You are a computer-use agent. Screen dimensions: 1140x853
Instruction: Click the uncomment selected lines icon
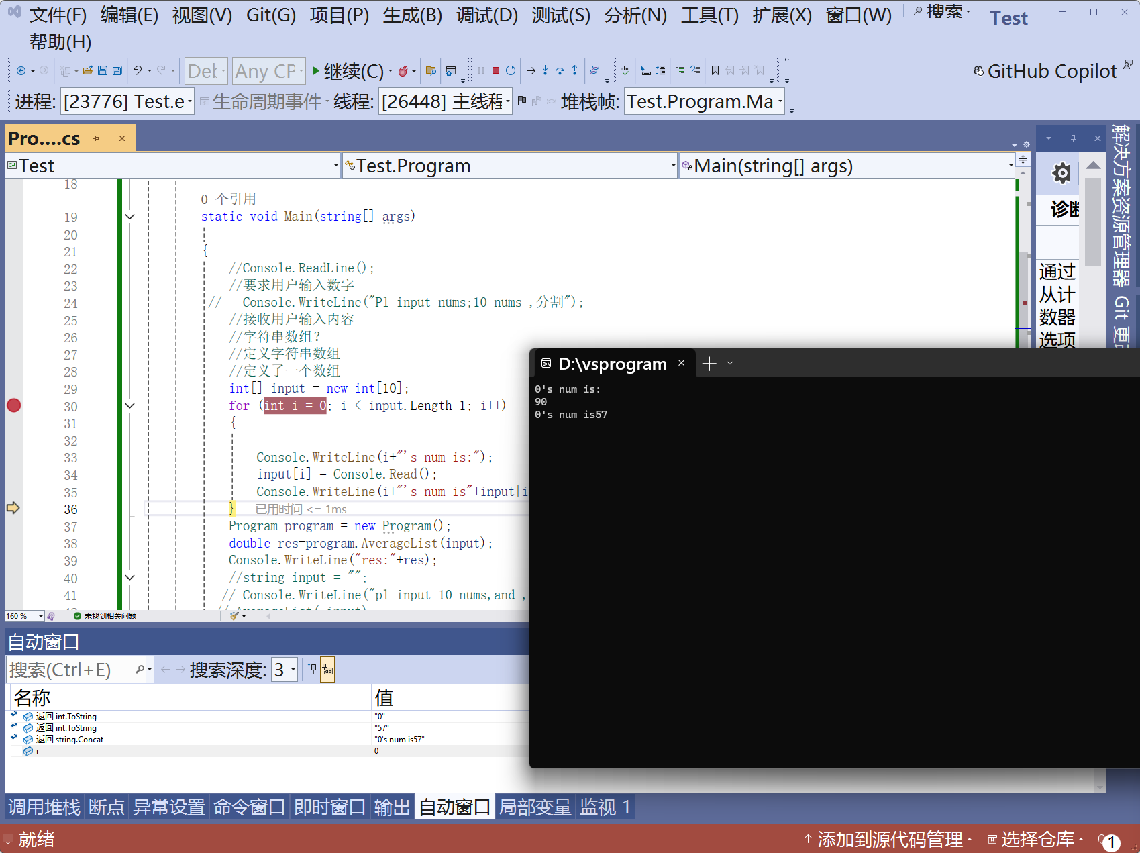[694, 70]
